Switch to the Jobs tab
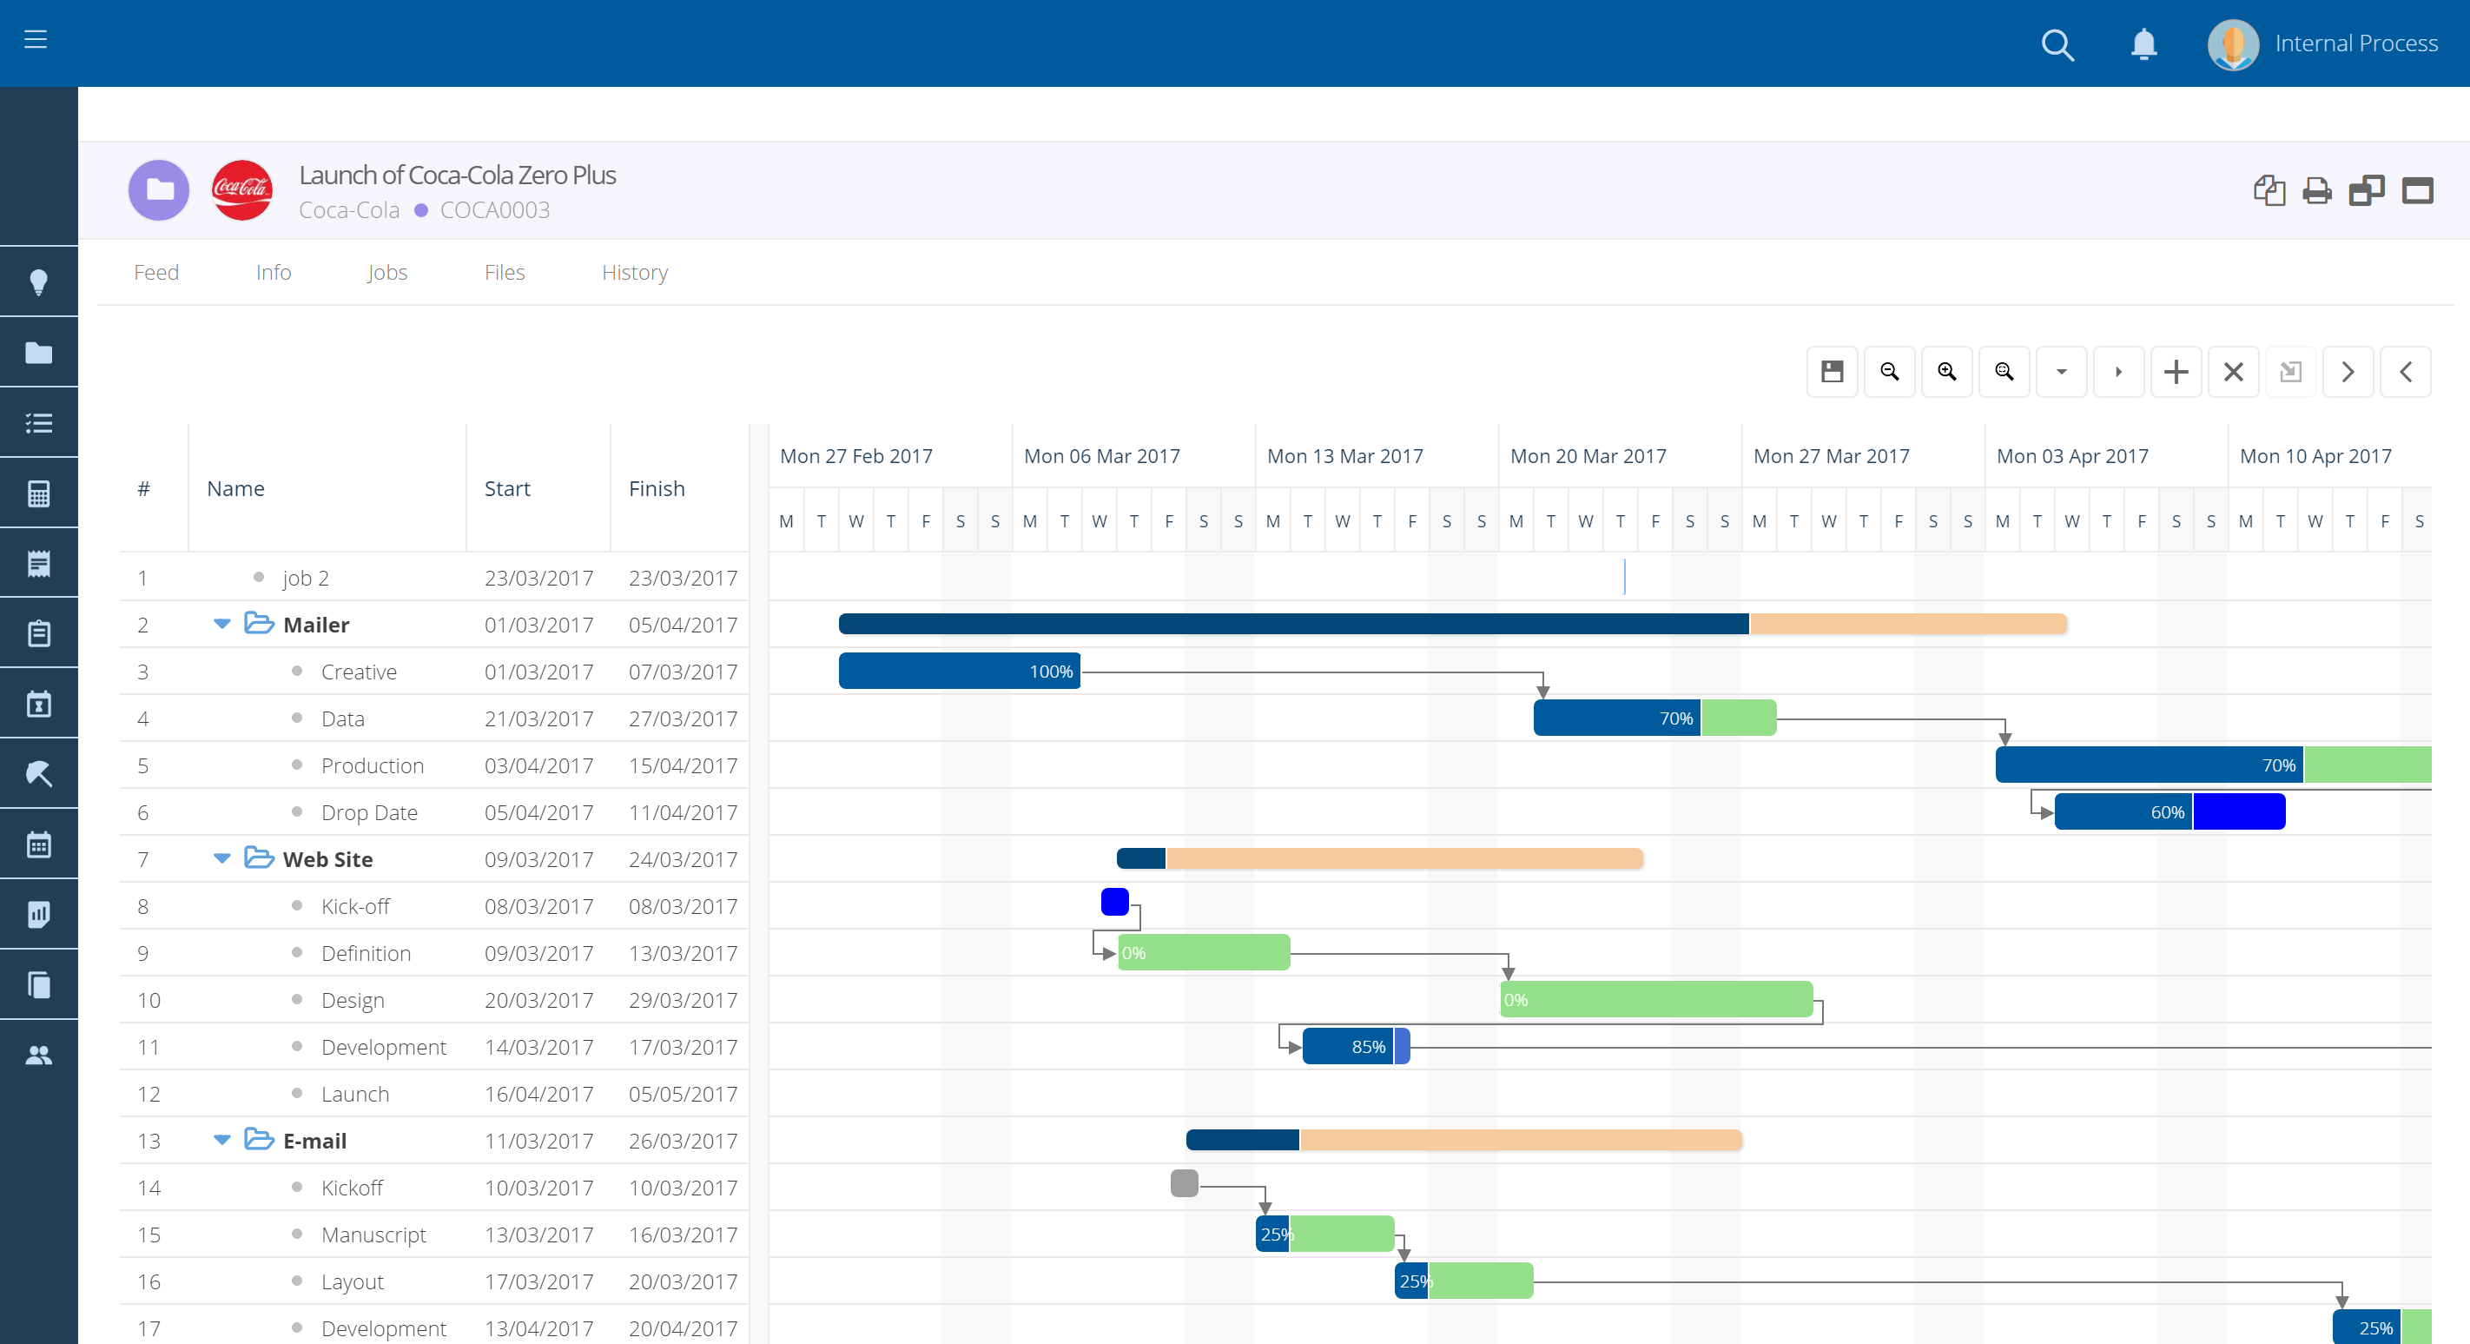Image resolution: width=2470 pixels, height=1344 pixels. click(386, 273)
